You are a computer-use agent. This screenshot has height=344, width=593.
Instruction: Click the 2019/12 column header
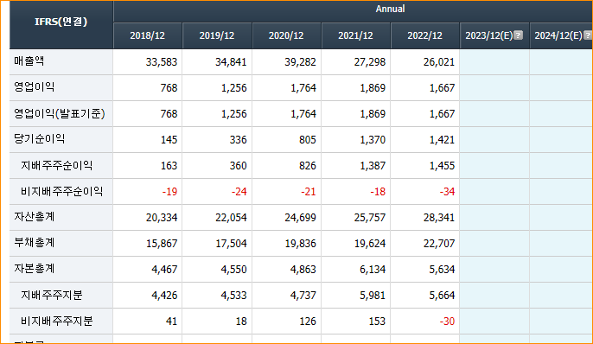click(217, 35)
